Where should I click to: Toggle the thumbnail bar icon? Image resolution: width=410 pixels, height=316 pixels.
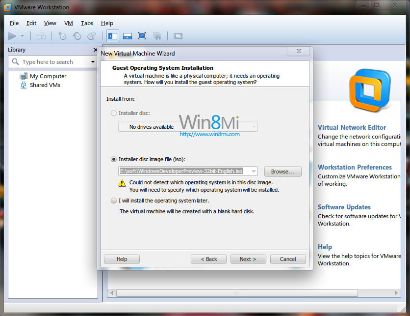click(128, 36)
